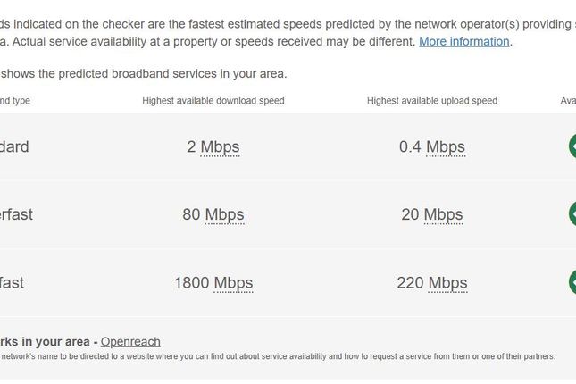This screenshot has height=384, width=576.
Task: Click the 220 upload speed value
Action: point(410,283)
